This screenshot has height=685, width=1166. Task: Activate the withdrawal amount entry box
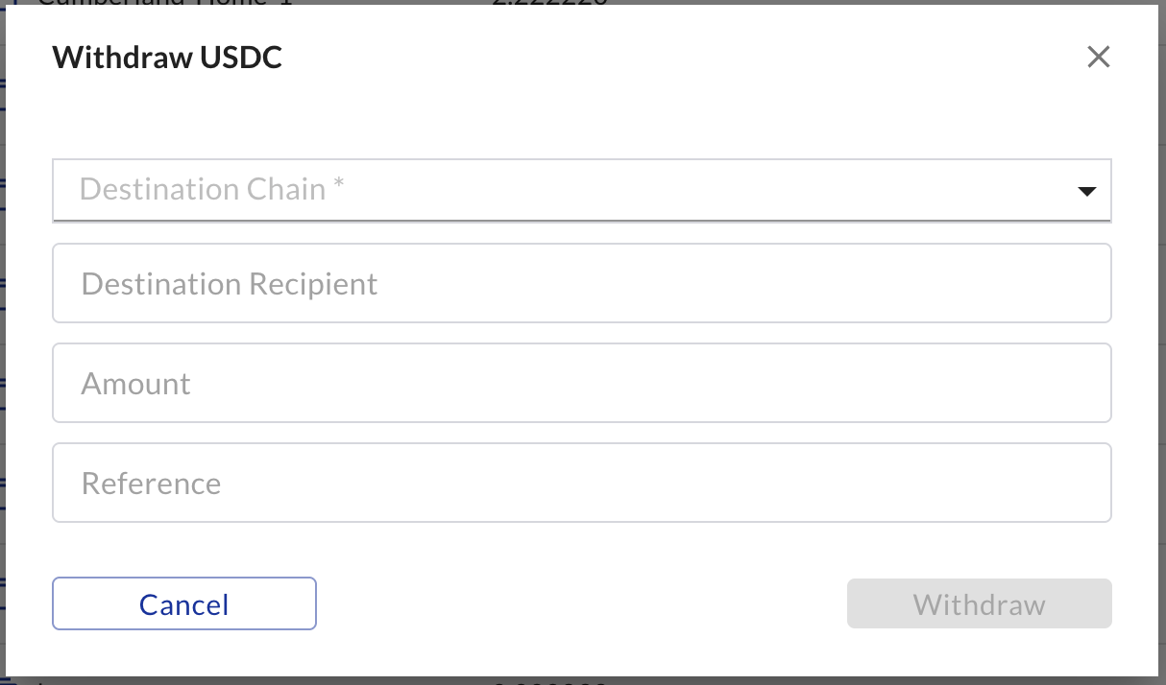(581, 383)
